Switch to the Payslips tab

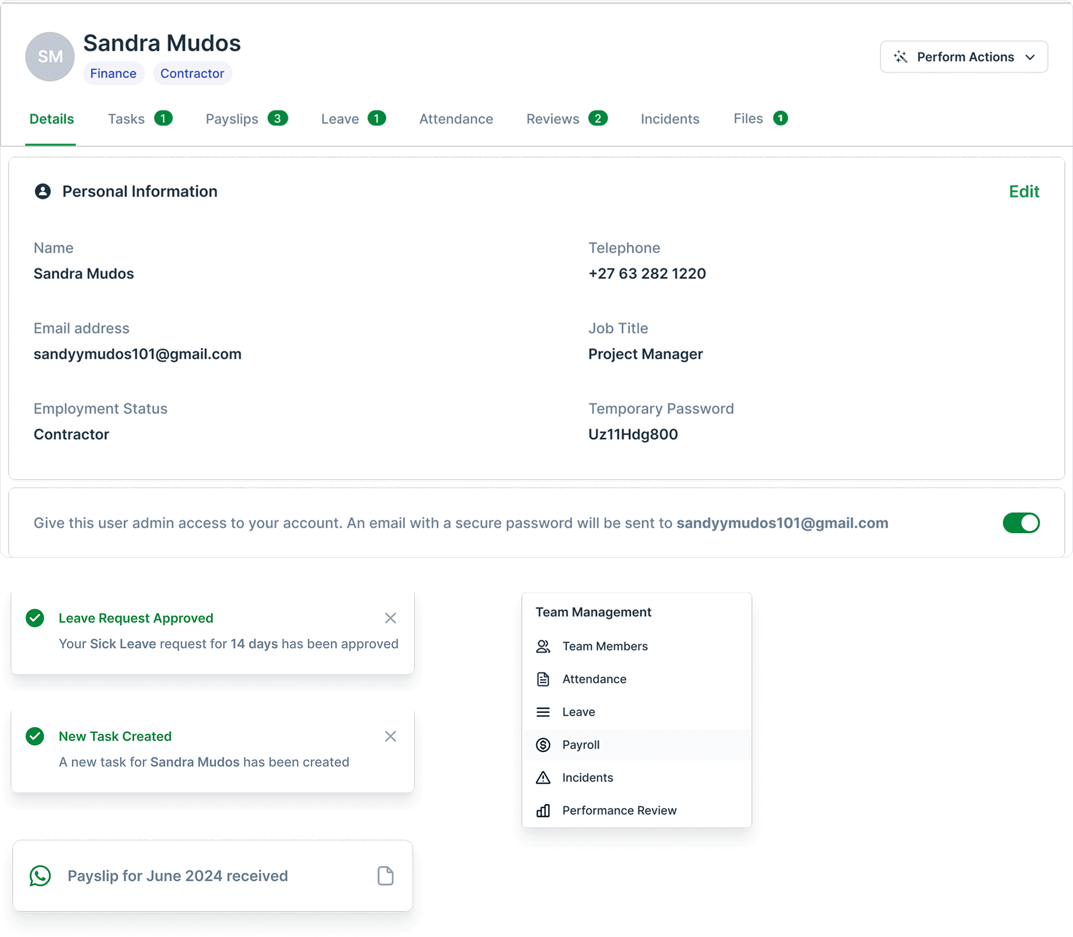point(232,119)
